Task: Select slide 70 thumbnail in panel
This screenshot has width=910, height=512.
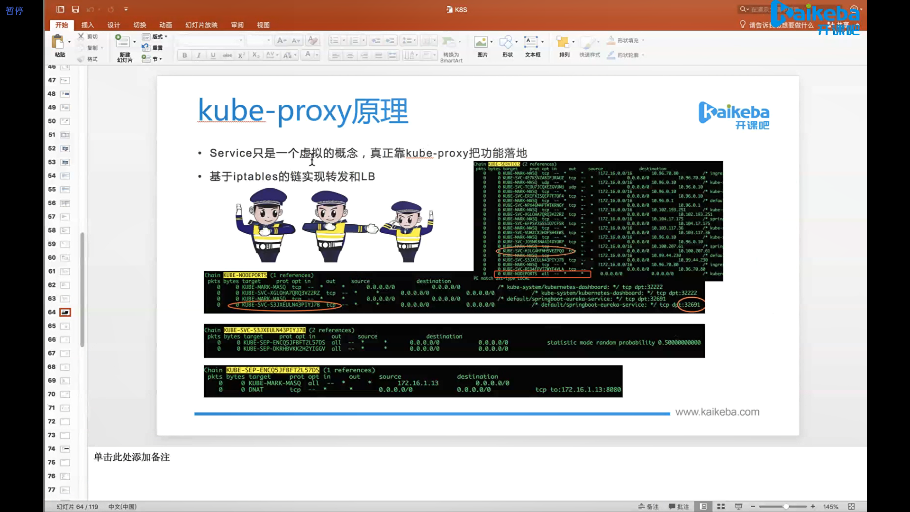Action: (x=65, y=394)
